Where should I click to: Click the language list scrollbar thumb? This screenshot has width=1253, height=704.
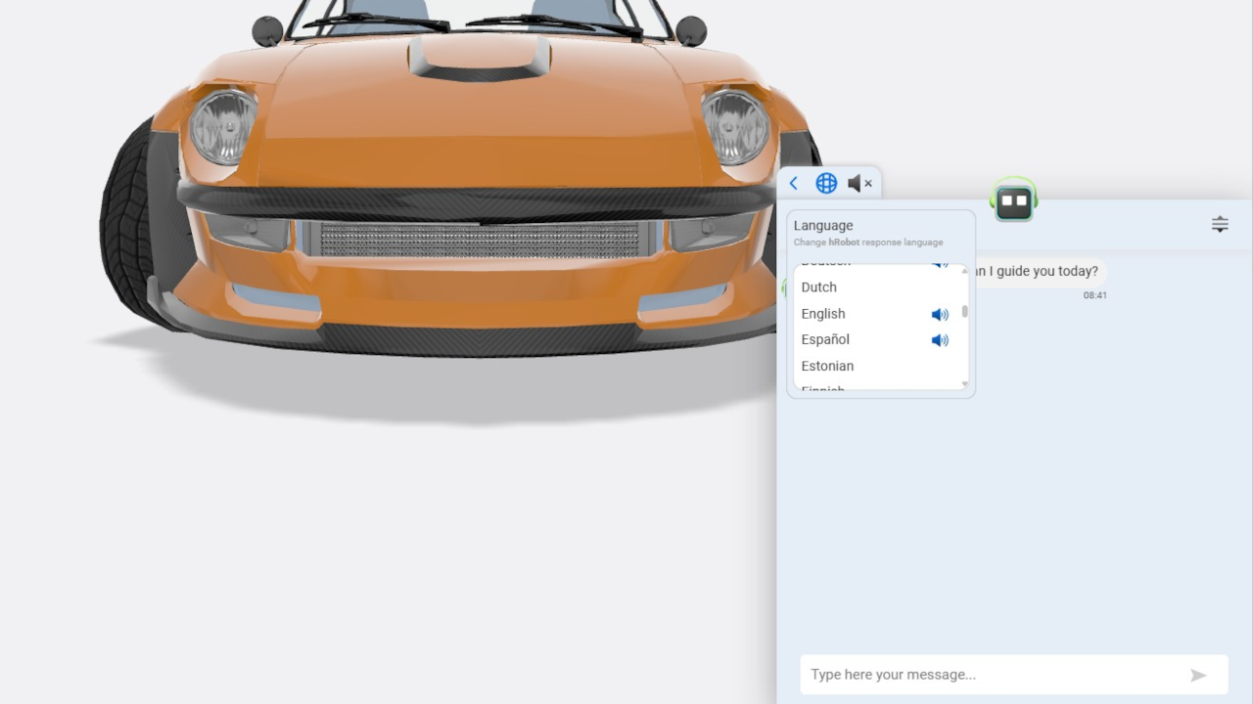(965, 312)
